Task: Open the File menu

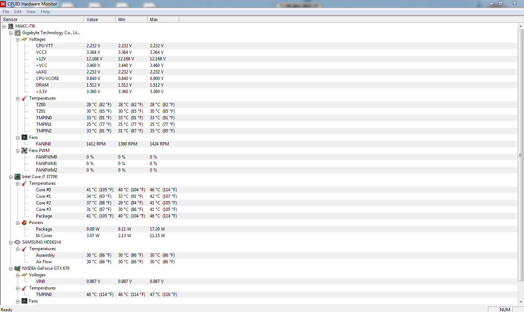Action: [6, 12]
